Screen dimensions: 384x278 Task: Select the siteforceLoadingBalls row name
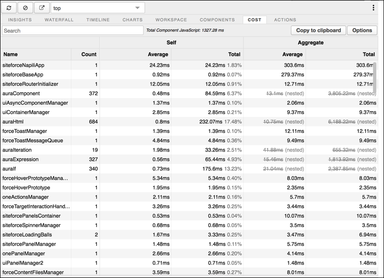pos(27,235)
